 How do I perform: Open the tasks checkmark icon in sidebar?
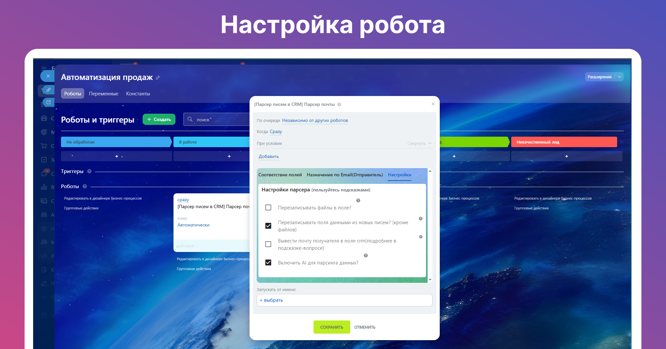coord(44,160)
